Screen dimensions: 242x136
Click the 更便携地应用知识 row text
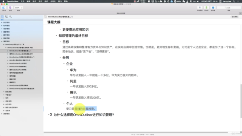(x=76, y=29)
